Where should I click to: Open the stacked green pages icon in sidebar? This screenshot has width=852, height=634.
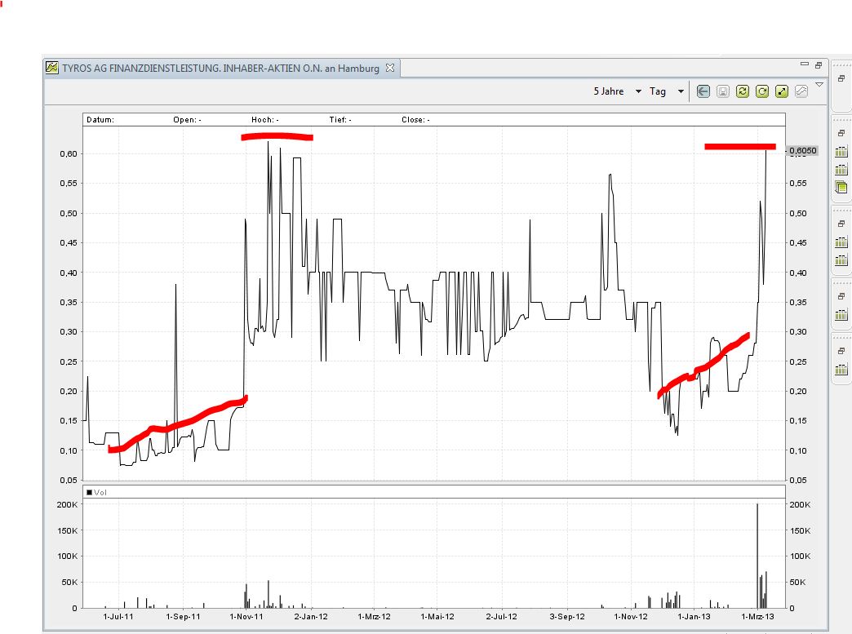(x=841, y=187)
